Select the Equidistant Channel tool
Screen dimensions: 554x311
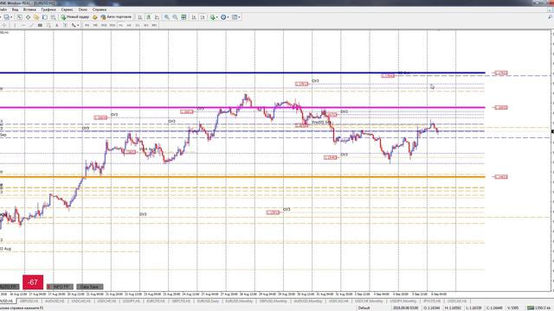pyautogui.click(x=40, y=25)
